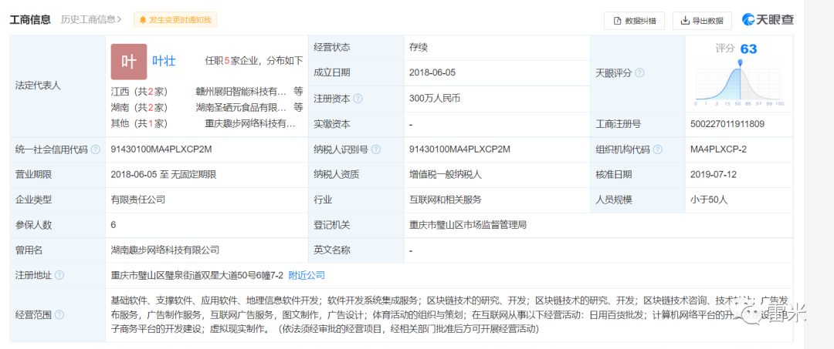The image size is (834, 349).
Task: Click score 63 marker on chart
Action: [x=740, y=62]
